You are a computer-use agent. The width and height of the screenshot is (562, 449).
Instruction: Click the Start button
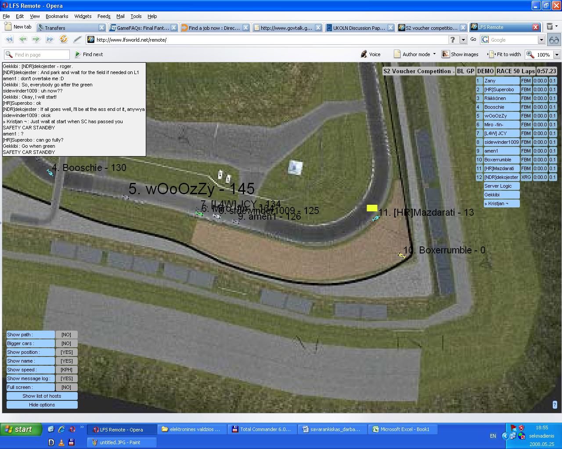tap(21, 429)
